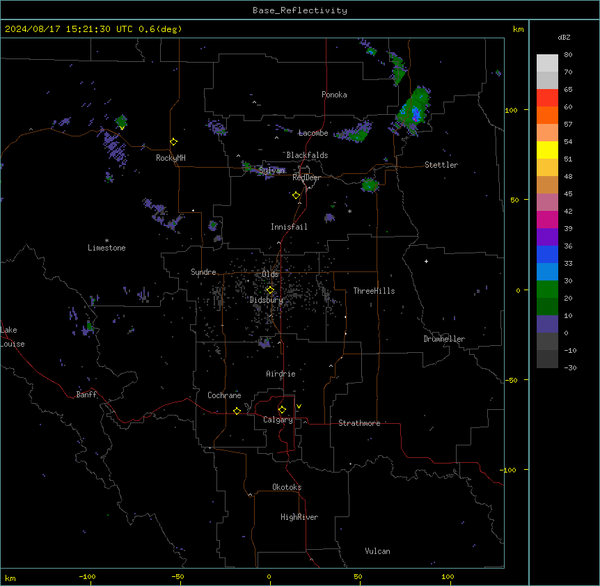
Task: Select the yellow diamond marker below RedDeer
Action: point(297,196)
